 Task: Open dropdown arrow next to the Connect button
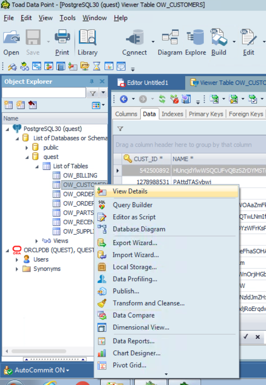point(153,42)
